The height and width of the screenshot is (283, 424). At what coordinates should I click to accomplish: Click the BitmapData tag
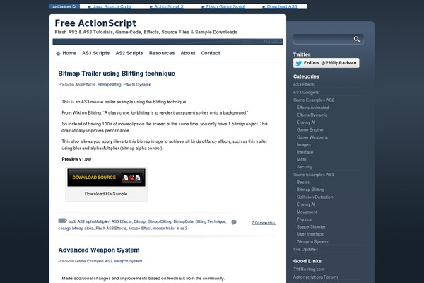point(183,221)
